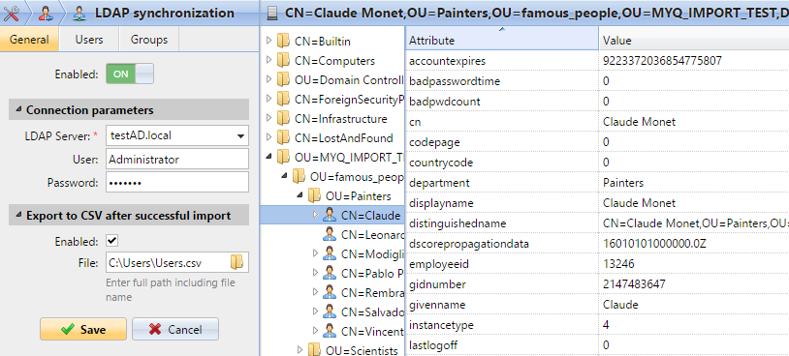Save the LDAP synchronization settings

[83, 329]
